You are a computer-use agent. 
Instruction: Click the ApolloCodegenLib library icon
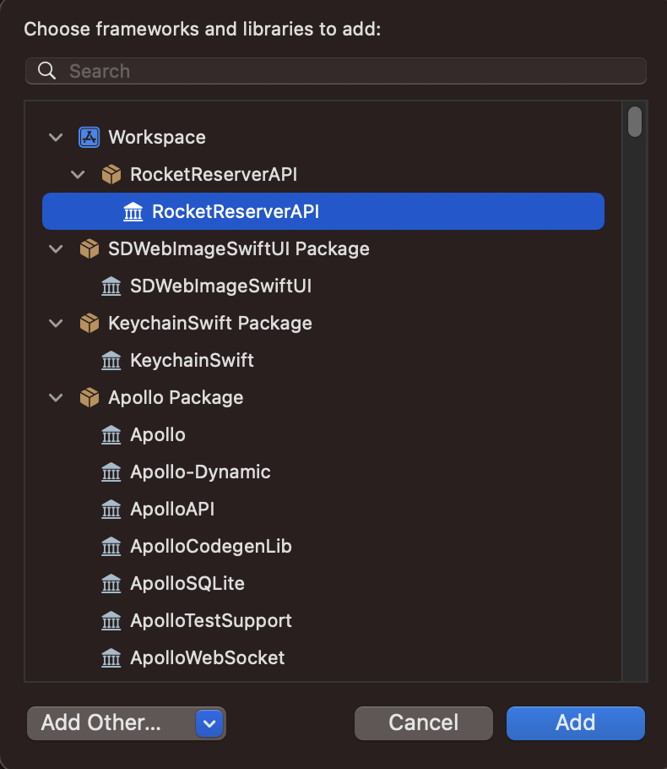pos(111,547)
